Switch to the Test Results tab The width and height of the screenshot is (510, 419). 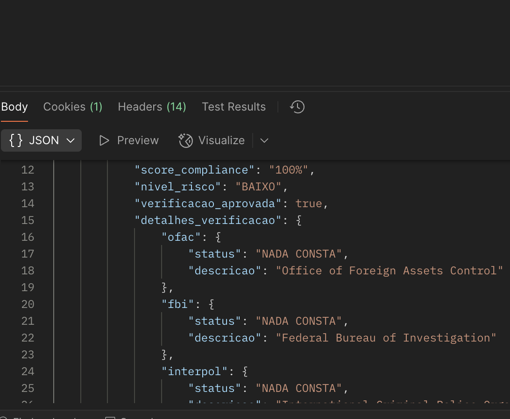pos(234,107)
